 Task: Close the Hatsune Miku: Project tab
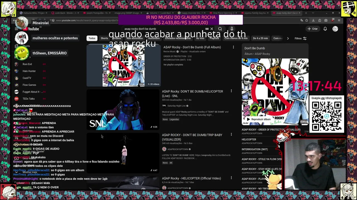46,13
